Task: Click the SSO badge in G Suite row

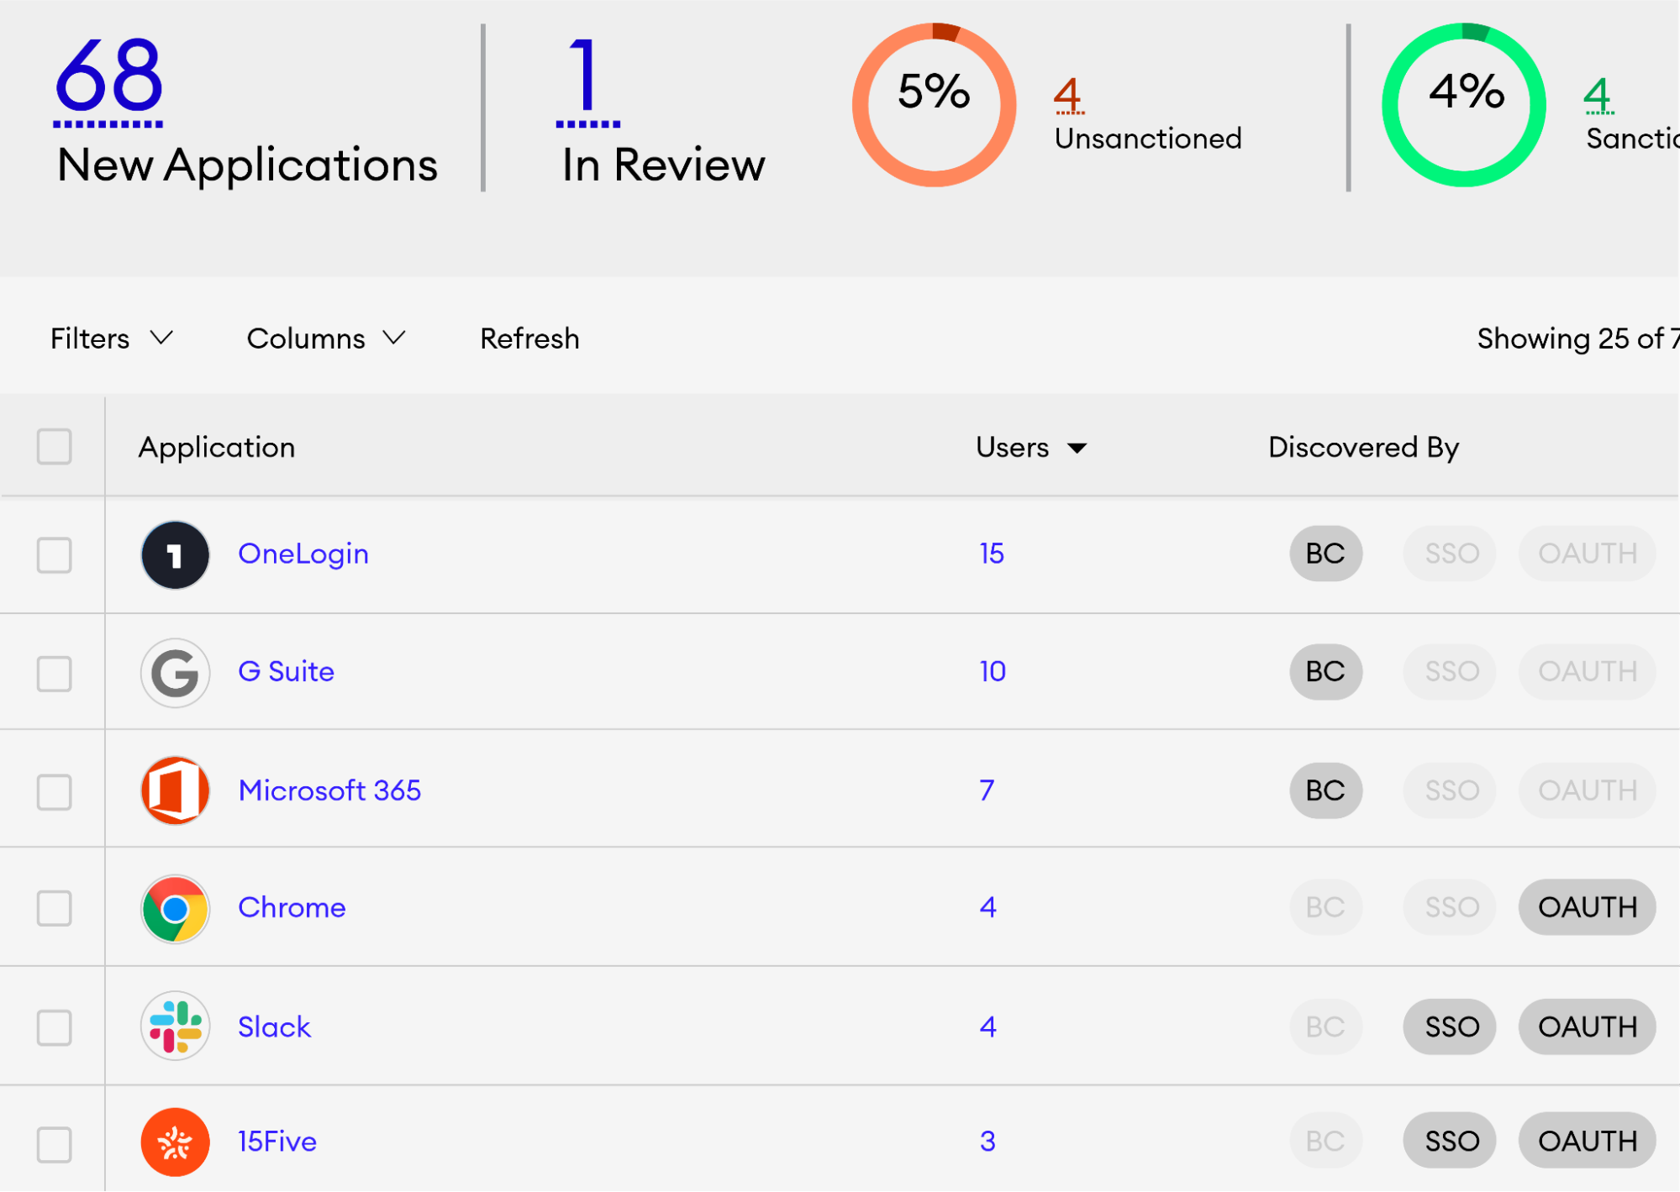Action: 1451,671
